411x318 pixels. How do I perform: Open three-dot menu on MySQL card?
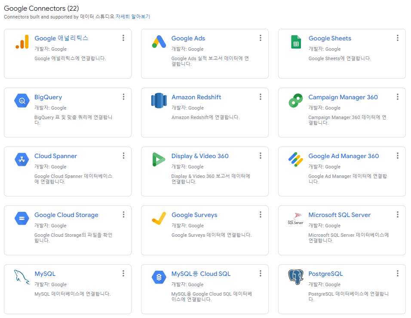123,273
